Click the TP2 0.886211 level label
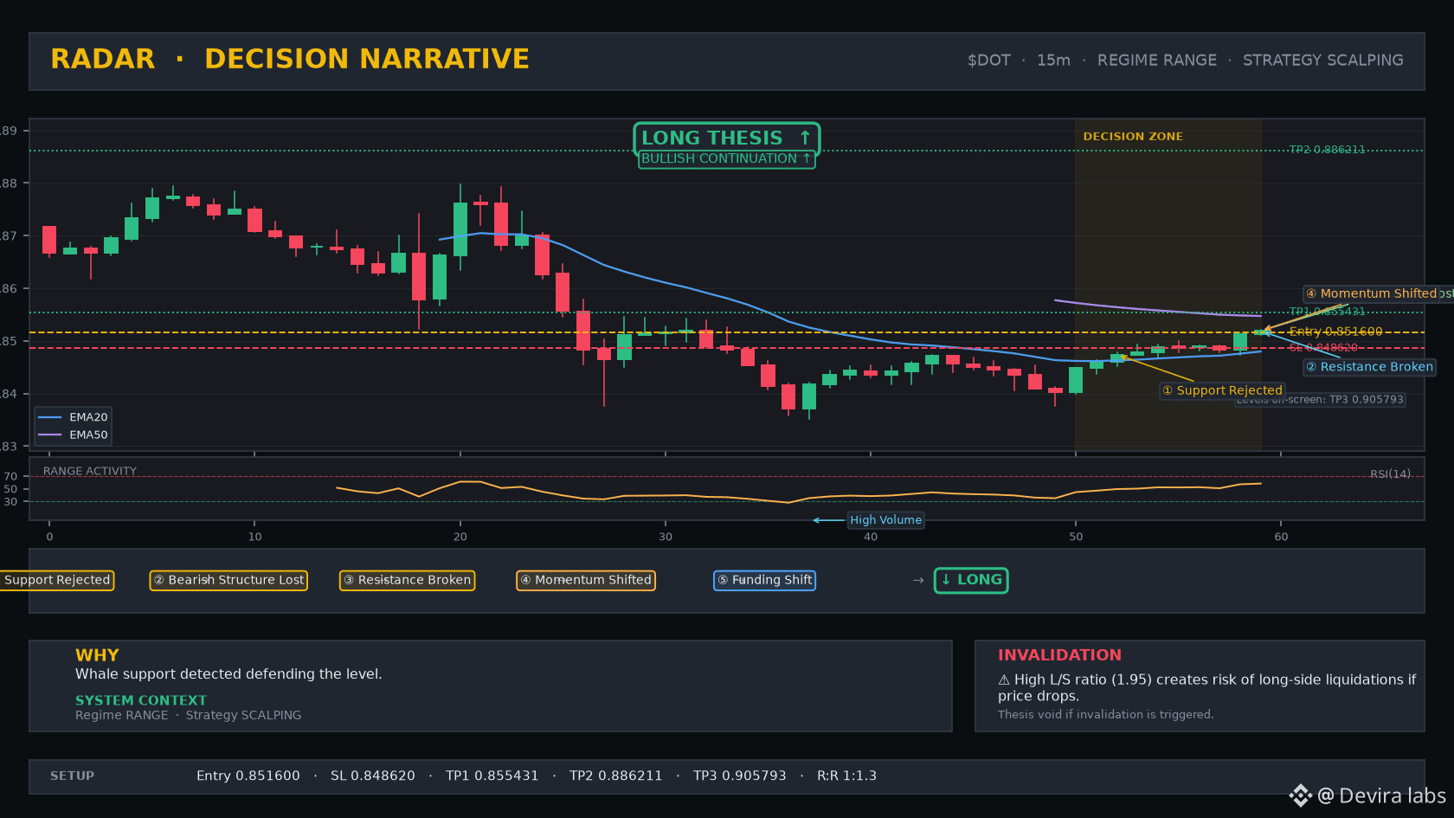The height and width of the screenshot is (818, 1454). click(x=1327, y=150)
